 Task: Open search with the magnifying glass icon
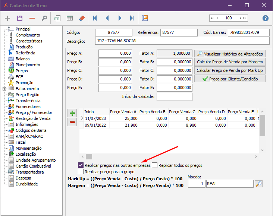coord(44,18)
